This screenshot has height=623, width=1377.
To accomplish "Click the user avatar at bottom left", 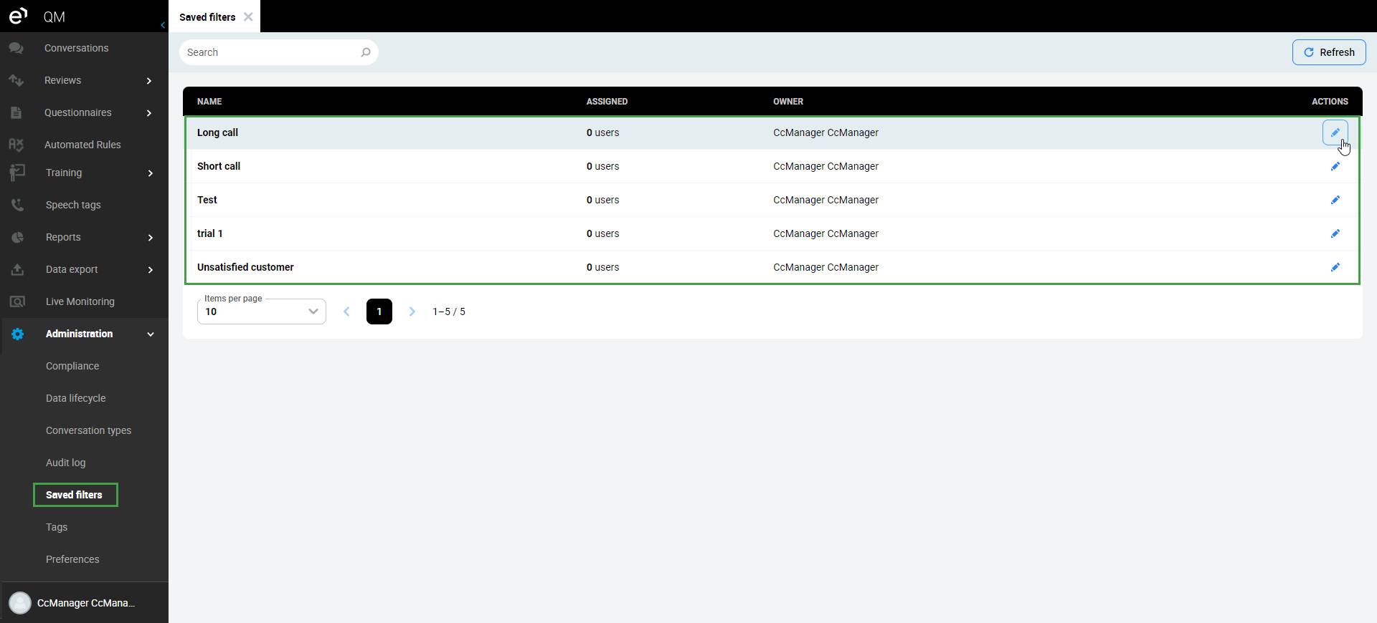I will [x=20, y=603].
